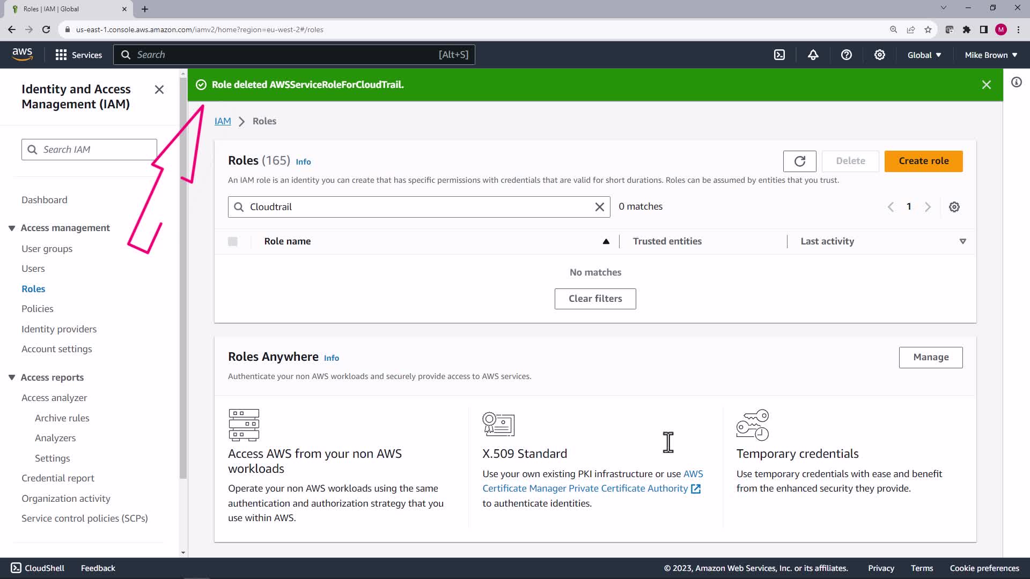This screenshot has height=579, width=1030.
Task: Open roles table preferences gear
Action: (954, 207)
